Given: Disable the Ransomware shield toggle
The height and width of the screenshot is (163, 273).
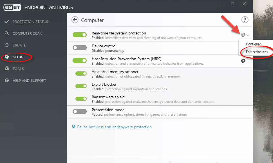Looking at the screenshot, I should pos(81,99).
